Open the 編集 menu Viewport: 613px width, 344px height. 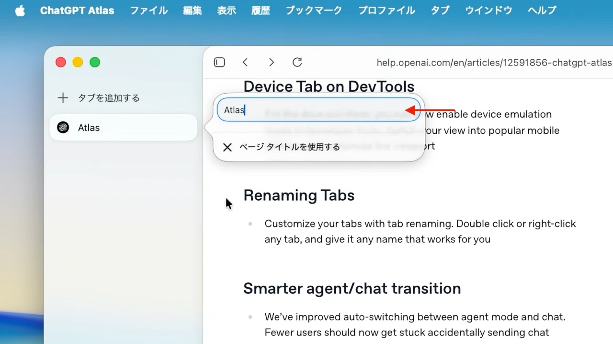pos(193,11)
